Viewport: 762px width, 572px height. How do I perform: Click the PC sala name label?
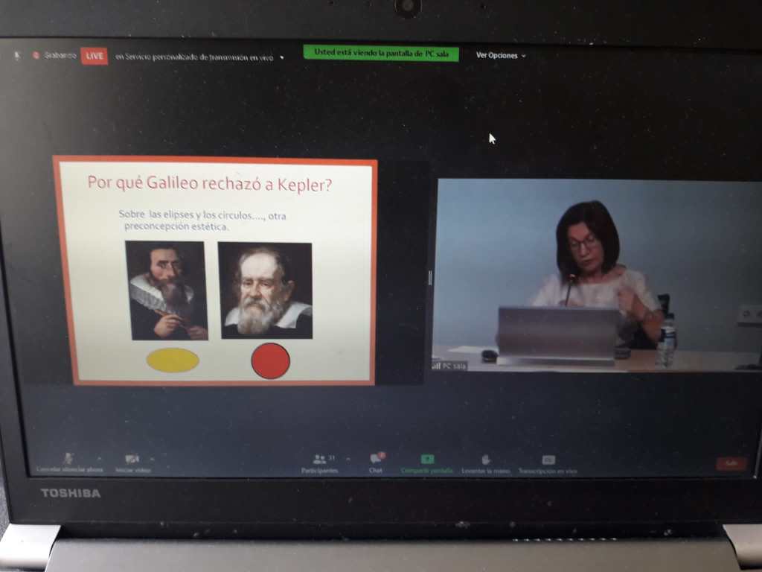point(453,366)
